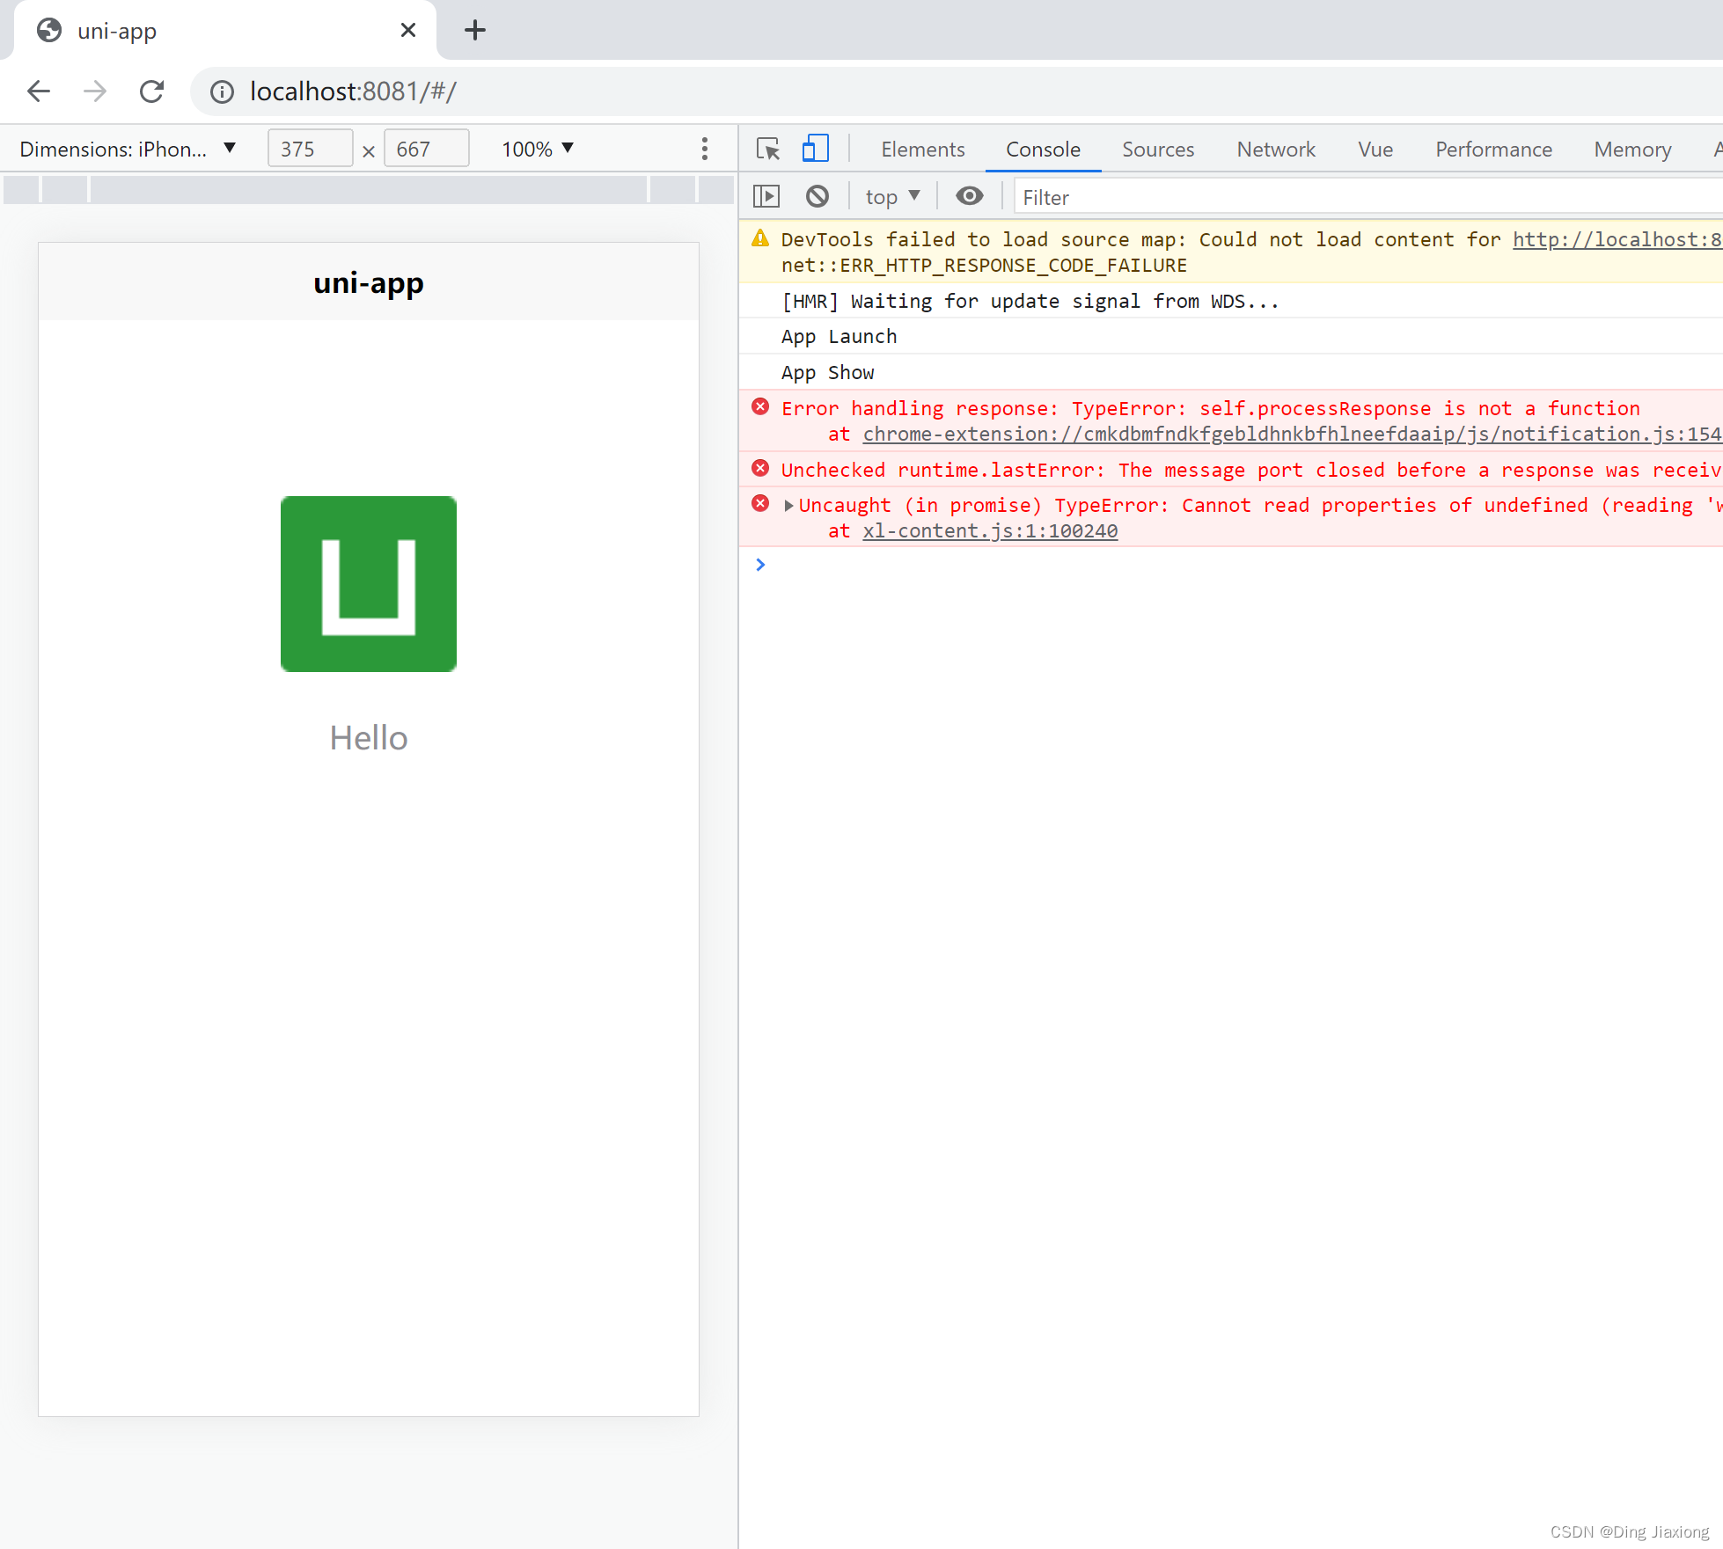Clear the console with the ban icon
1723x1549 pixels.
818,196
